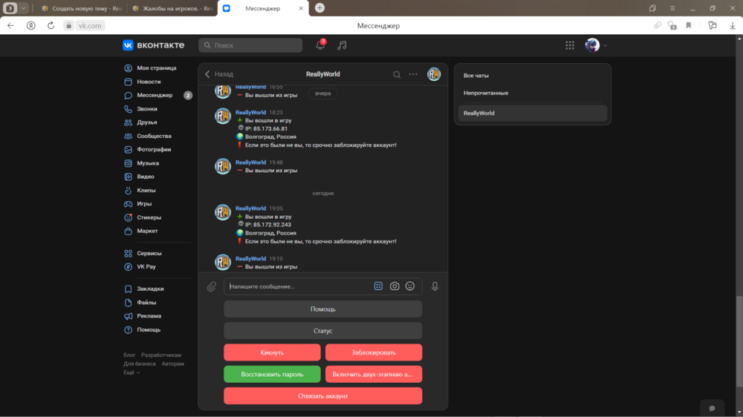Open Фотографии in sidebar
This screenshot has width=743, height=417.
[x=154, y=150]
